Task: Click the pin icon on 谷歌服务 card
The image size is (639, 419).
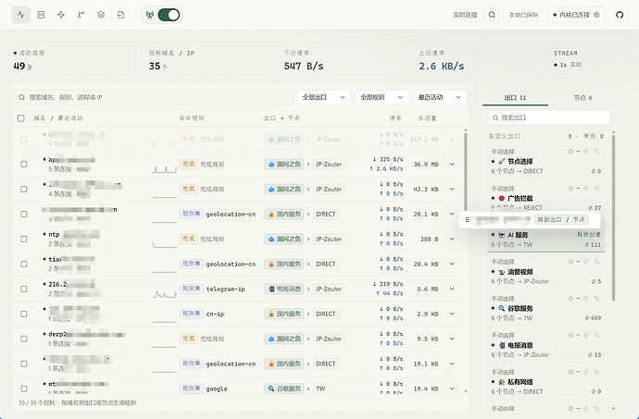Action: coord(586,299)
